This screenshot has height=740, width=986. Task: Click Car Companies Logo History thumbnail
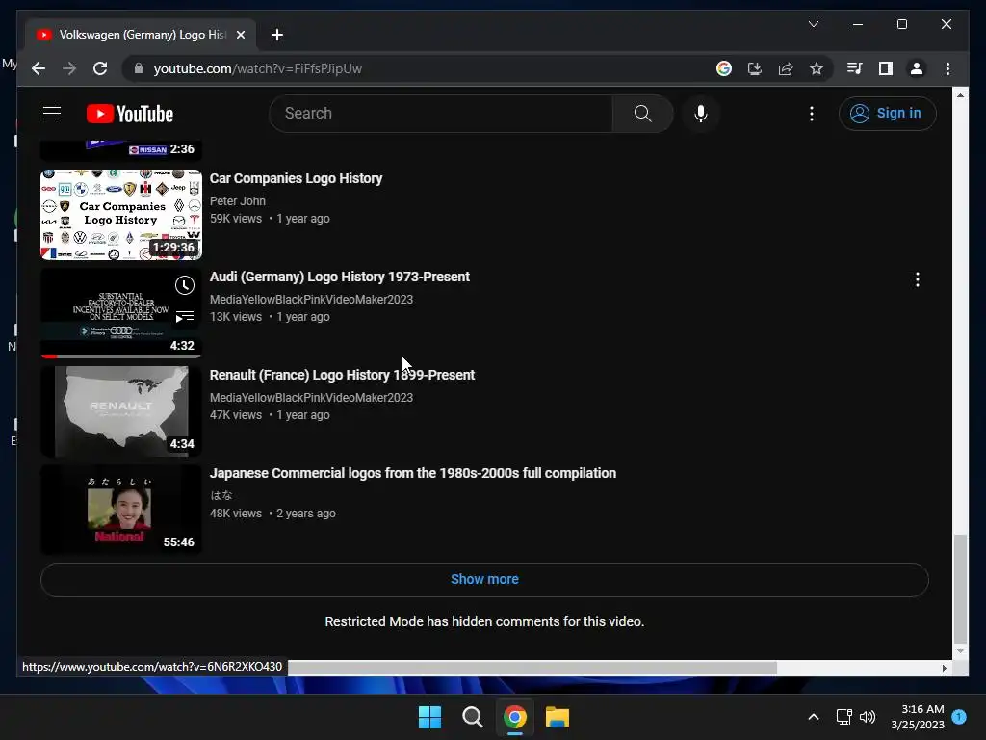pos(120,215)
